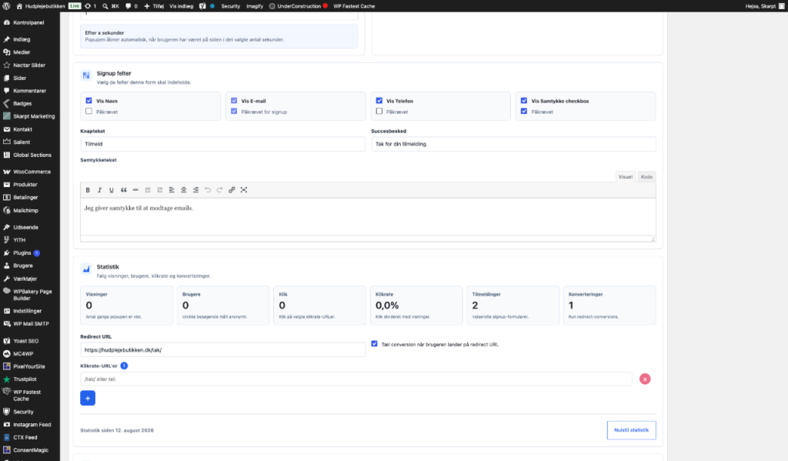The height and width of the screenshot is (461, 788).
Task: Create a bulleted list in the editor
Action: coord(148,190)
